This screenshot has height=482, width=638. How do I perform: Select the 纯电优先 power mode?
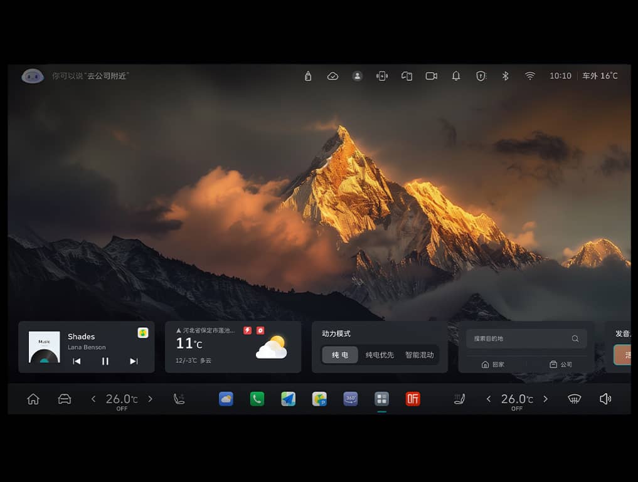point(380,355)
